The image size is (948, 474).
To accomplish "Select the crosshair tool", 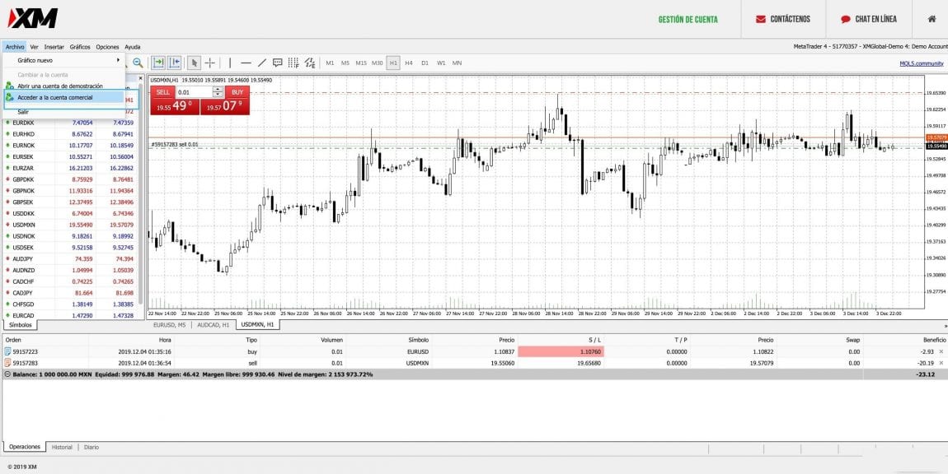I will [x=210, y=63].
